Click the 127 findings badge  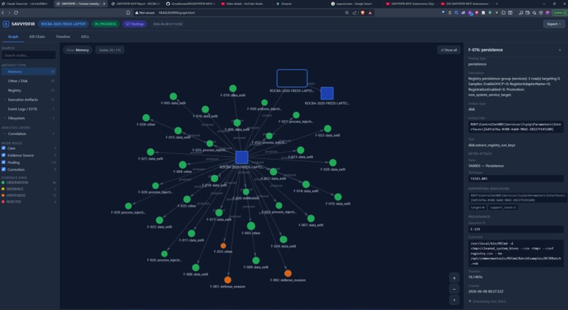(135, 24)
